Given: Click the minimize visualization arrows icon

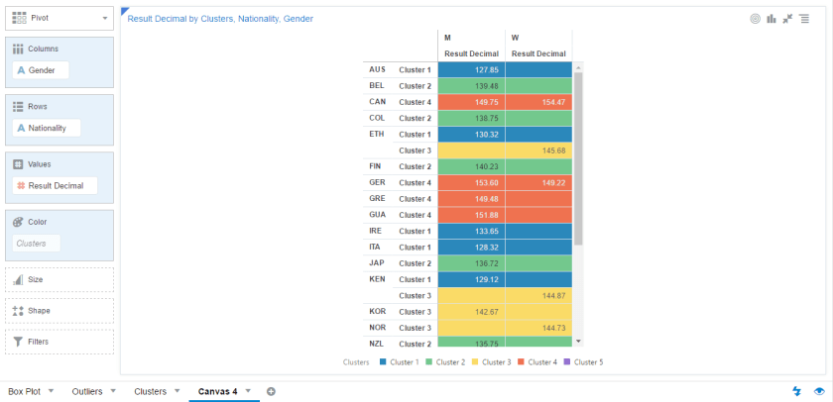Looking at the screenshot, I should 786,18.
